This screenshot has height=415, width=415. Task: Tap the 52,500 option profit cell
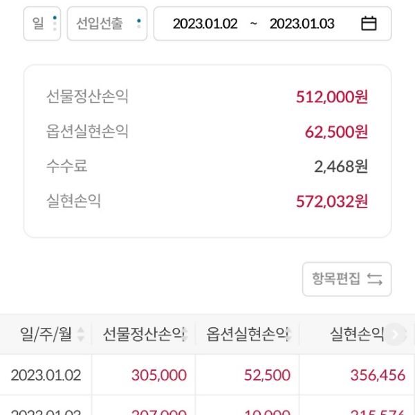267,376
